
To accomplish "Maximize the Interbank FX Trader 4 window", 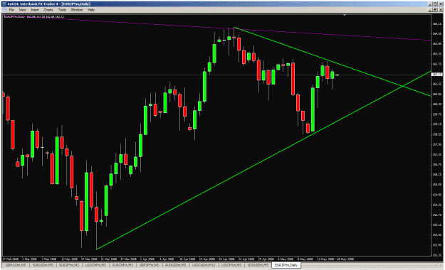I will coord(436,4).
